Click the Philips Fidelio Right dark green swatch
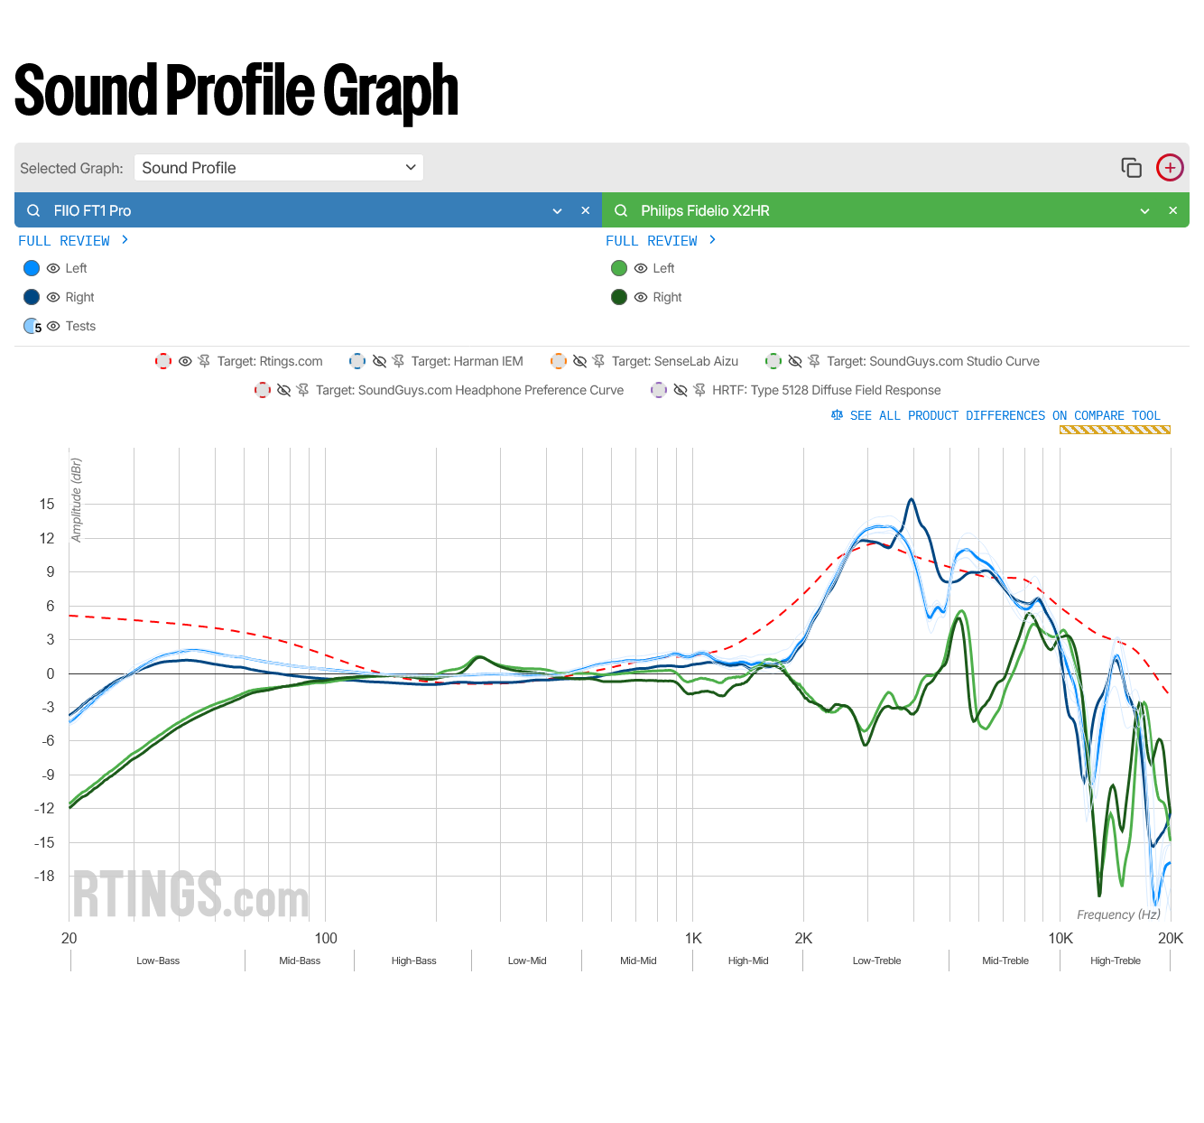 click(619, 297)
